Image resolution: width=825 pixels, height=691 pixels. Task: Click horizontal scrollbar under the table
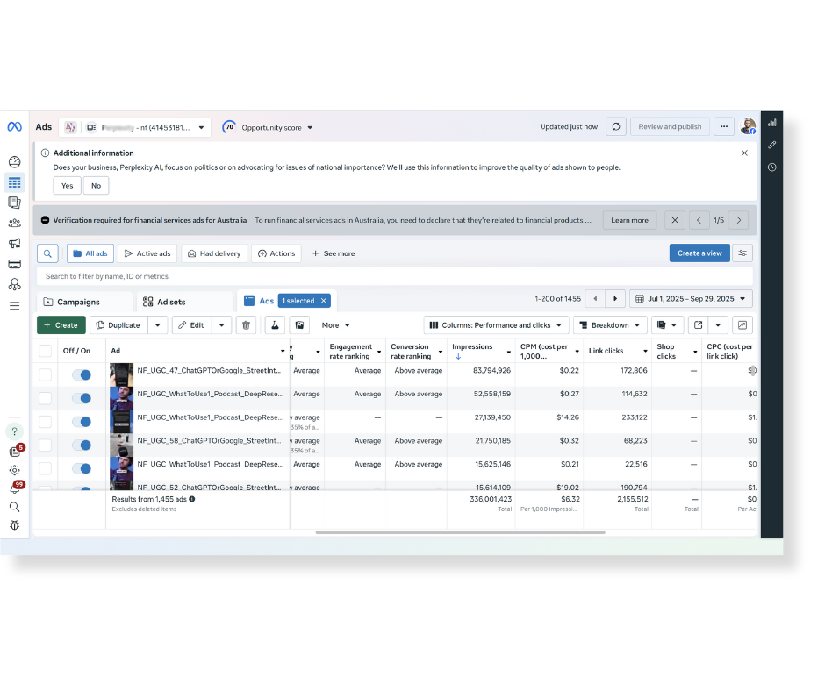coord(461,532)
